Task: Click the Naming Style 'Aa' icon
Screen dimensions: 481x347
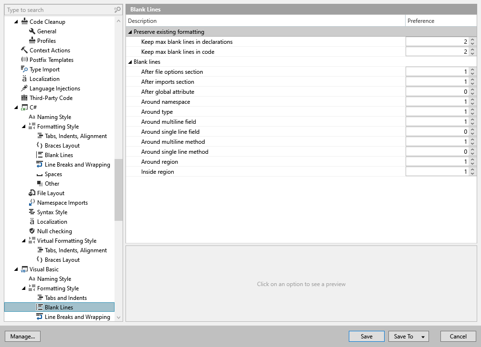Action: (31, 117)
